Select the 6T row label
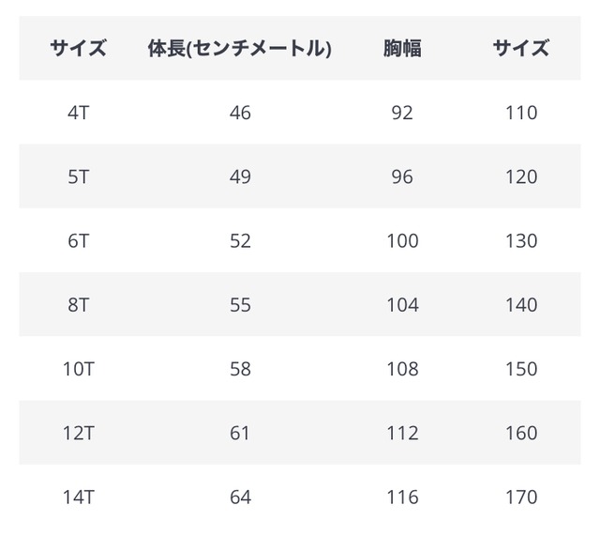This screenshot has height=551, width=600. (x=79, y=241)
